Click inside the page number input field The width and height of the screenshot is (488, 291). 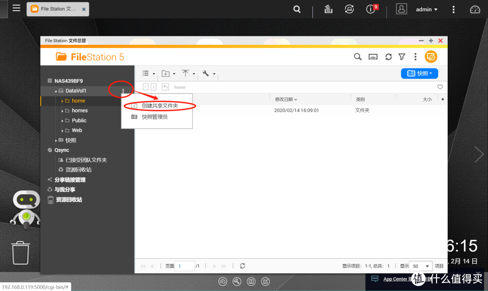coord(184,266)
